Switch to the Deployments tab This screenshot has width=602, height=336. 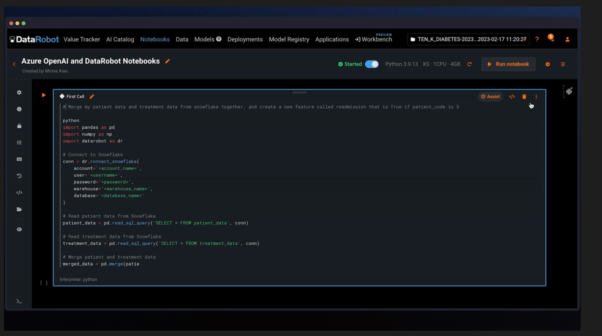click(245, 39)
